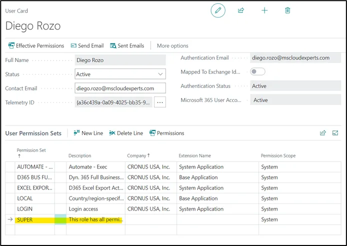
Task: Add a New Line to permission sets
Action: pos(88,133)
